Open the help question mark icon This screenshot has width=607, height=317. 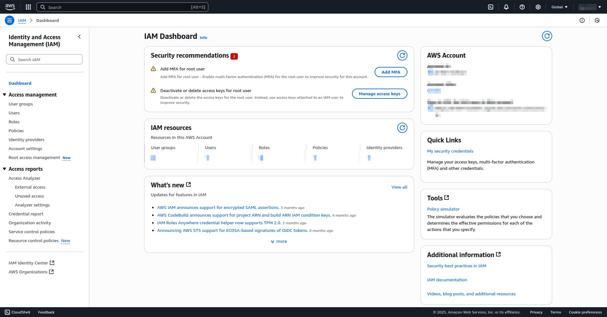pos(522,7)
